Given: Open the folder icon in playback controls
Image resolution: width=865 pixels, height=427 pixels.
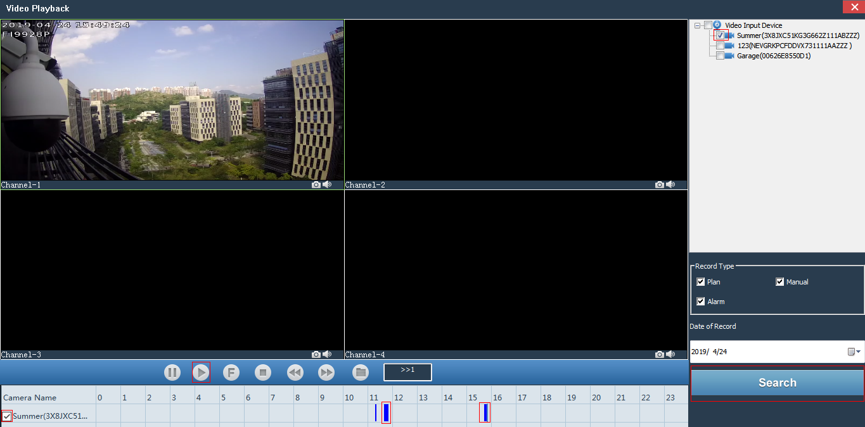Looking at the screenshot, I should pyautogui.click(x=360, y=373).
